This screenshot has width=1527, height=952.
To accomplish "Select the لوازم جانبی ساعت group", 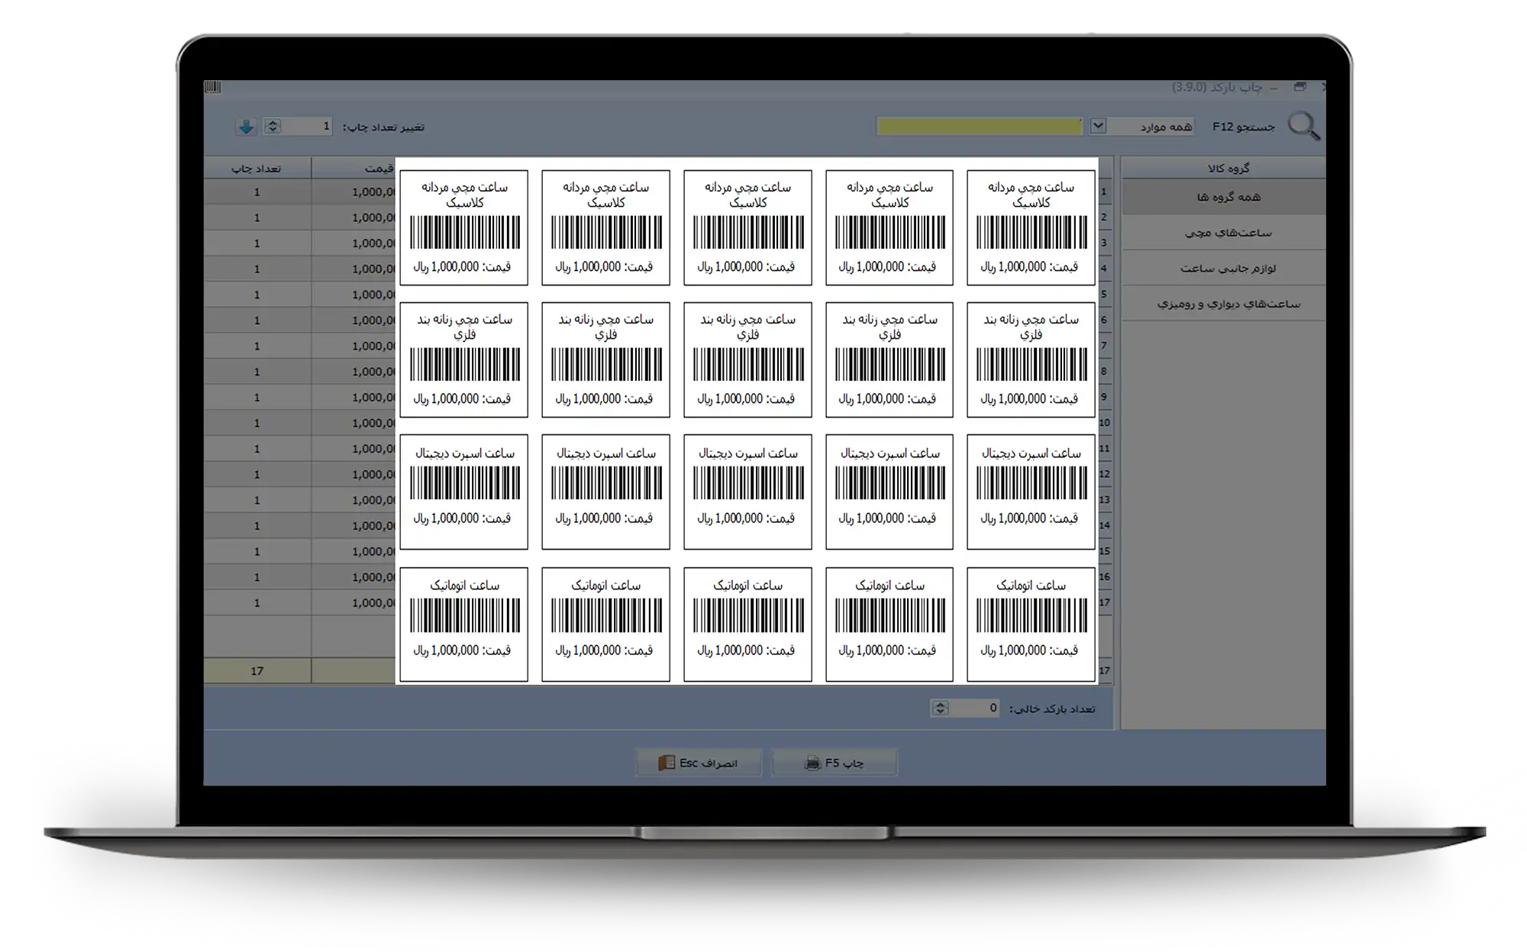I will pyautogui.click(x=1223, y=269).
